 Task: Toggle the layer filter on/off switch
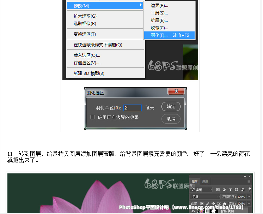[250, 190]
